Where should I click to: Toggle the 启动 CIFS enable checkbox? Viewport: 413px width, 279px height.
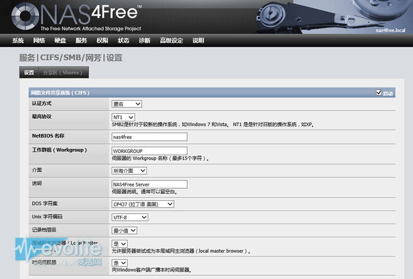379,93
